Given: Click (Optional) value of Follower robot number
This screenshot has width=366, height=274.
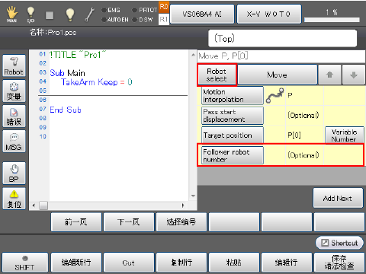Looking at the screenshot, I should tap(303, 155).
